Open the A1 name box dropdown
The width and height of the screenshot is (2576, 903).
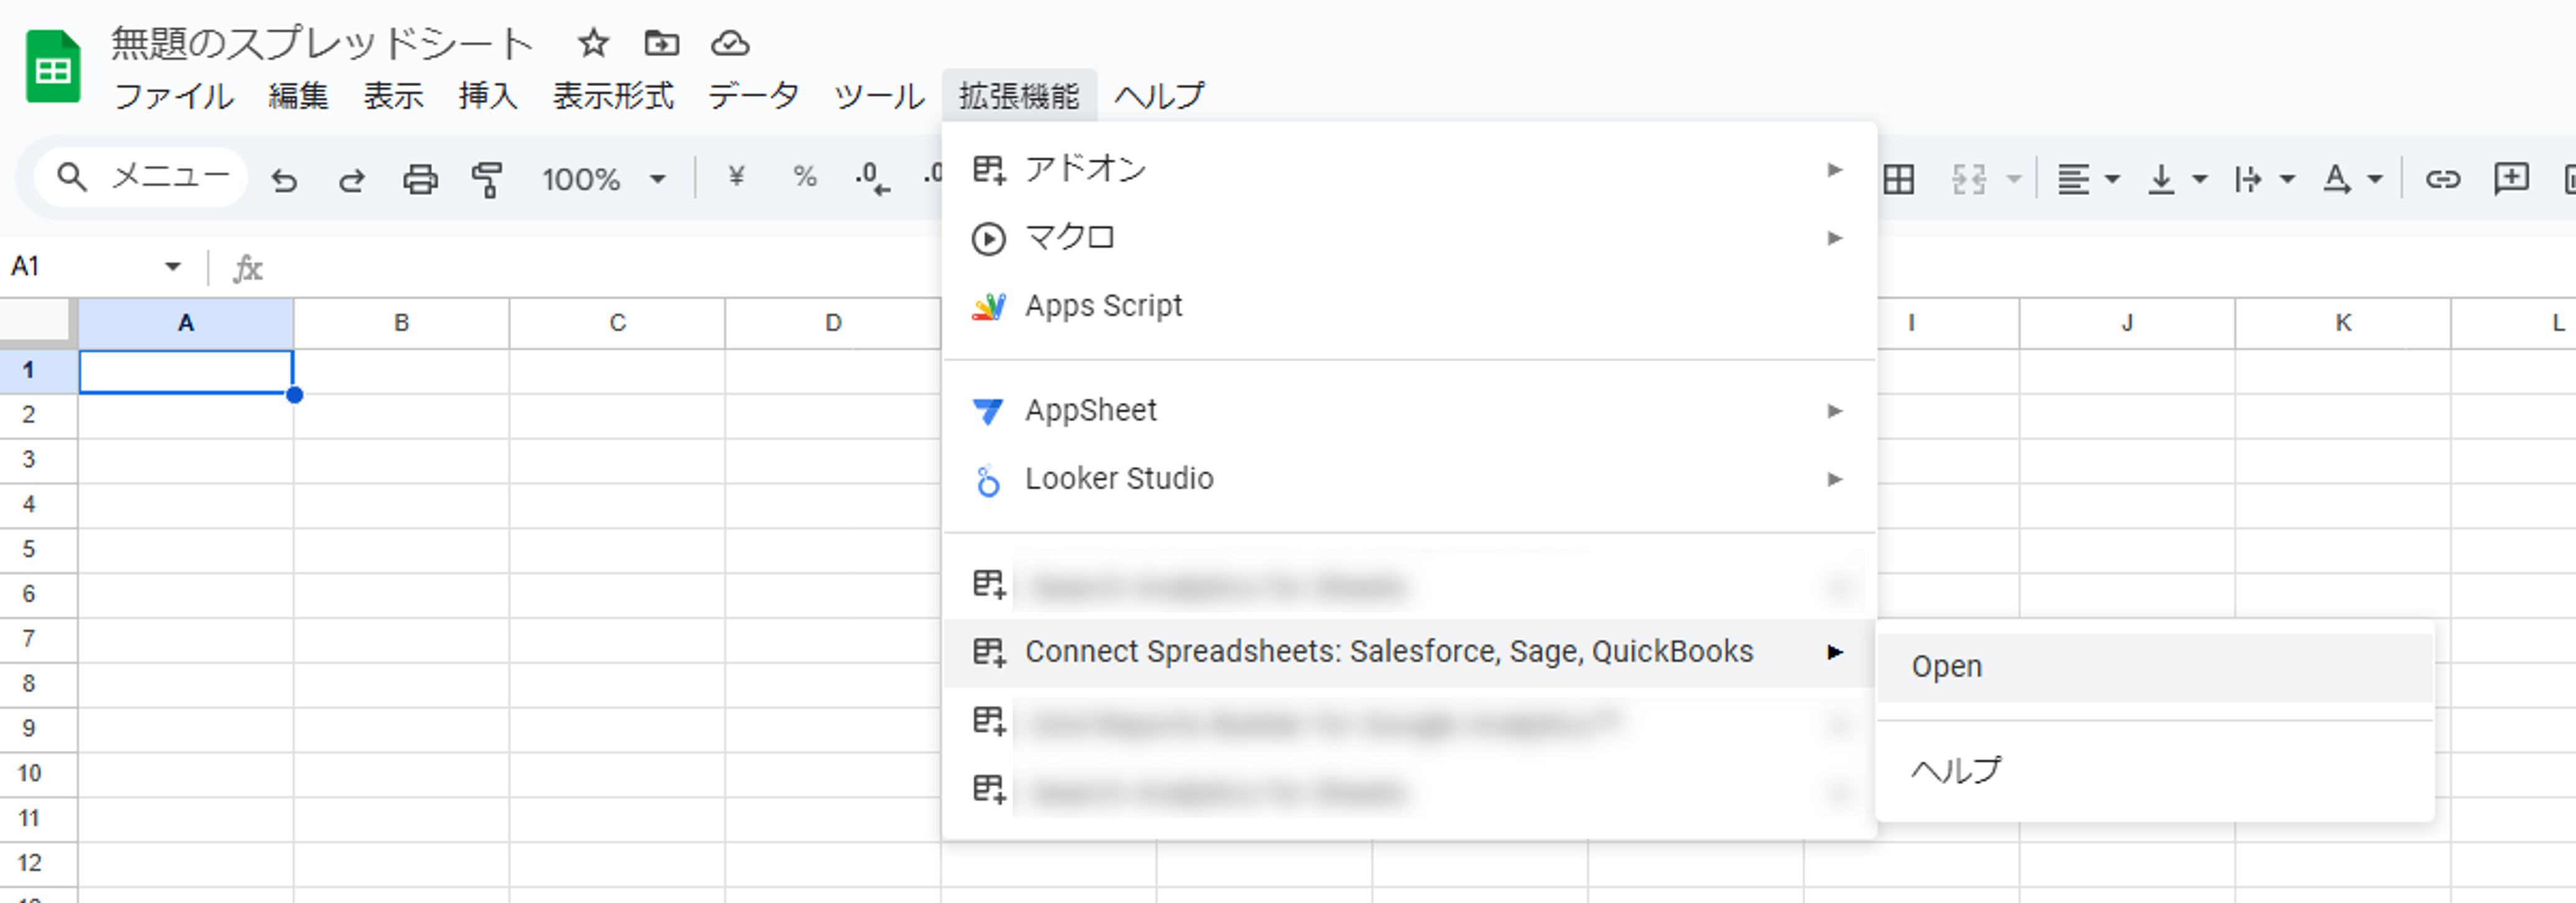(x=172, y=267)
